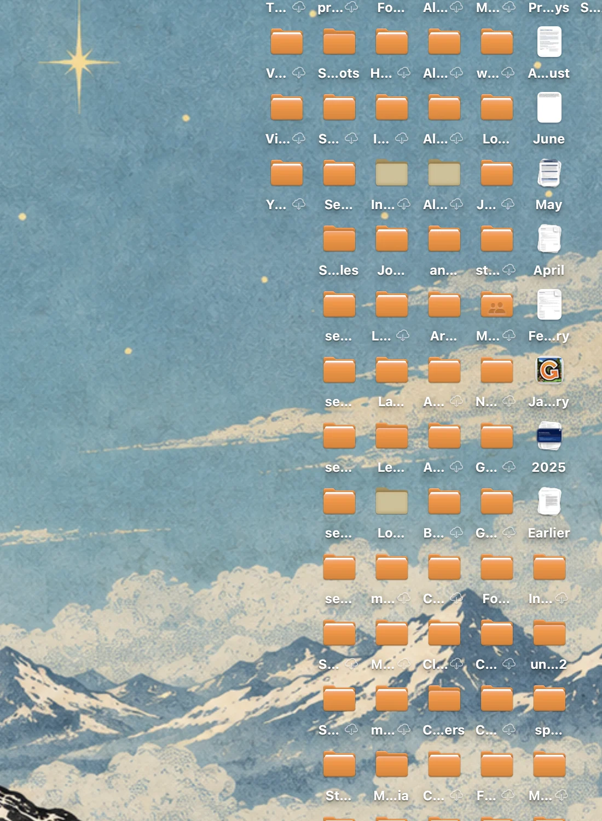Select the "S...ots" folder

(339, 43)
